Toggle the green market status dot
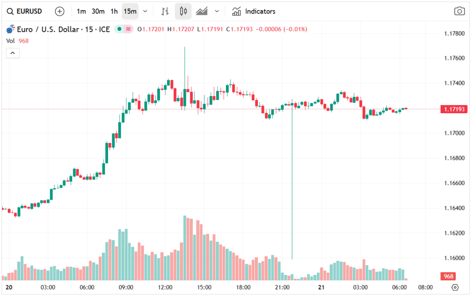This screenshot has height=296, width=471. 119,29
